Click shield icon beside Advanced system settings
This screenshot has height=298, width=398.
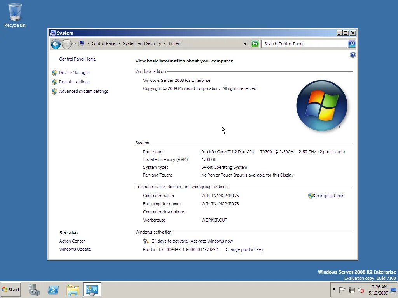(54, 92)
